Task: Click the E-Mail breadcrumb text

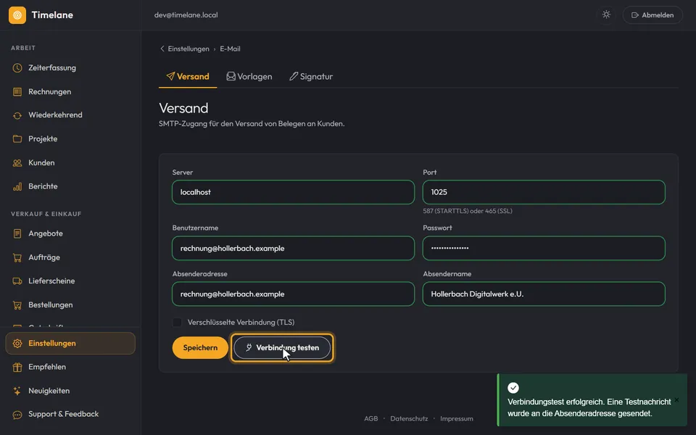Action: pyautogui.click(x=231, y=49)
